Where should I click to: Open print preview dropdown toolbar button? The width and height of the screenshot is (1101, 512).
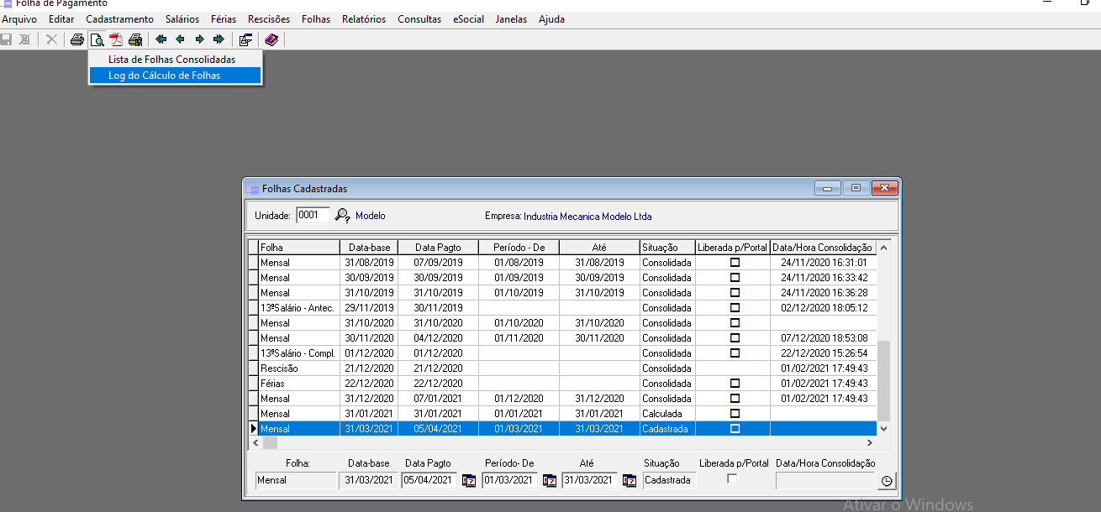97,39
